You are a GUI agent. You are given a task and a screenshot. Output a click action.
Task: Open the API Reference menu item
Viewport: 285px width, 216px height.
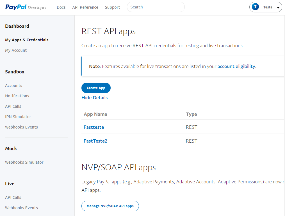coord(85,7)
